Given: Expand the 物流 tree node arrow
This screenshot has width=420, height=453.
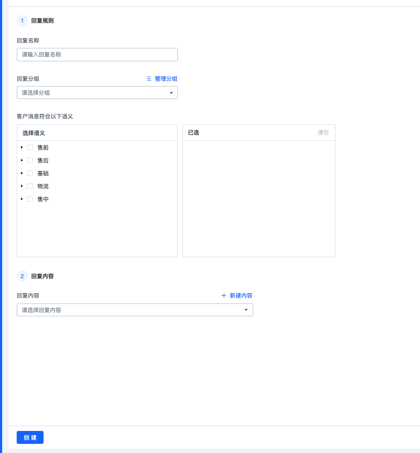Looking at the screenshot, I should pos(22,186).
